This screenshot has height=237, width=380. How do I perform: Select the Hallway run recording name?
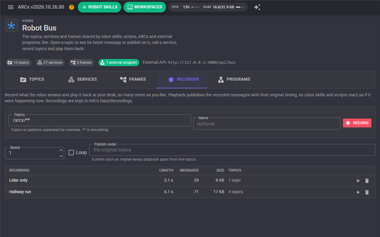click(x=20, y=192)
